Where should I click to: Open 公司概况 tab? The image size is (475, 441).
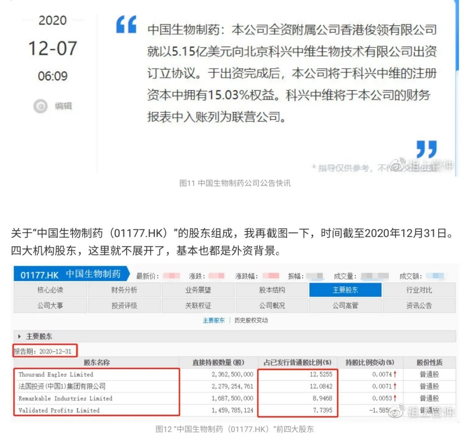point(272,305)
